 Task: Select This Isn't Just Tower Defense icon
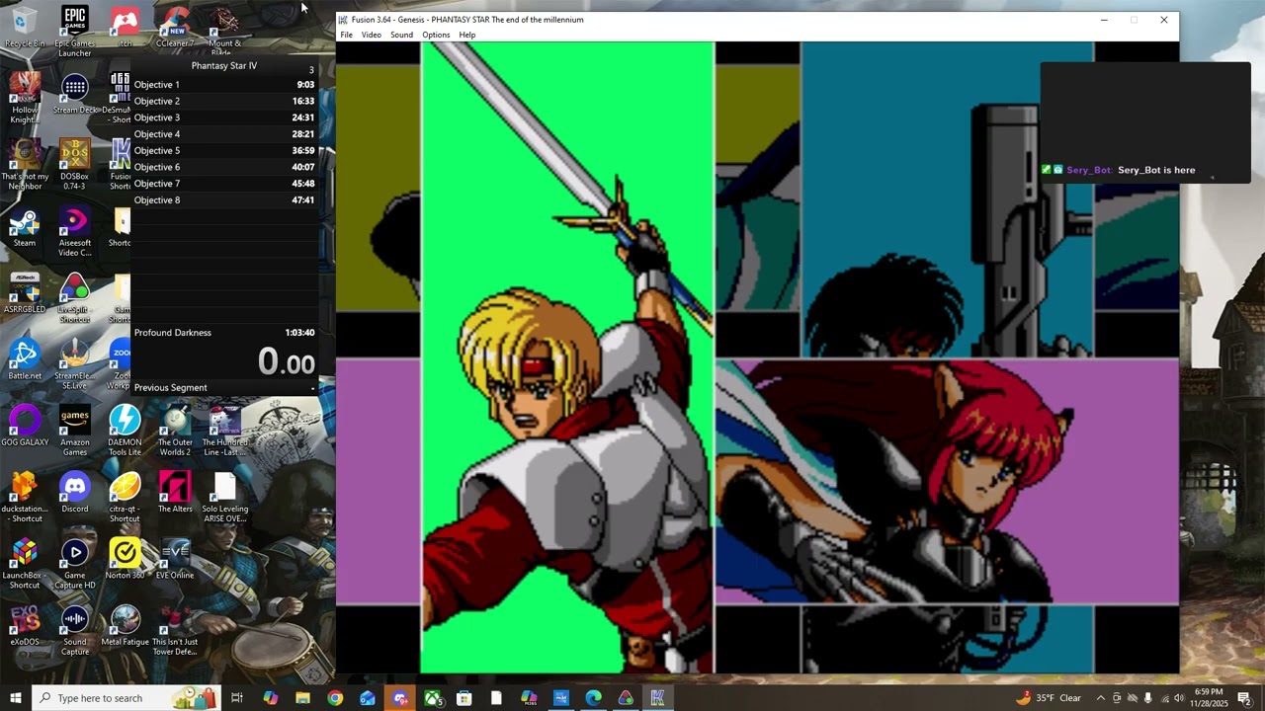point(175,630)
